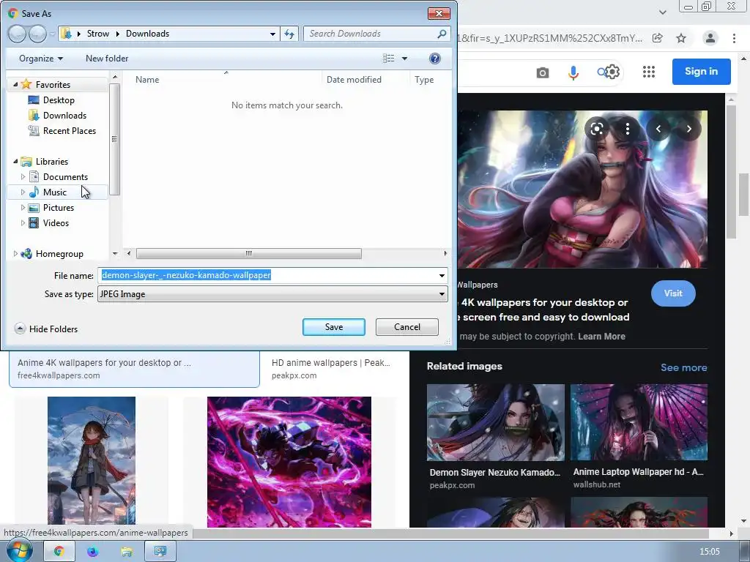Click the Forward arrow in Save As dialog
The height and width of the screenshot is (562, 750).
37,34
